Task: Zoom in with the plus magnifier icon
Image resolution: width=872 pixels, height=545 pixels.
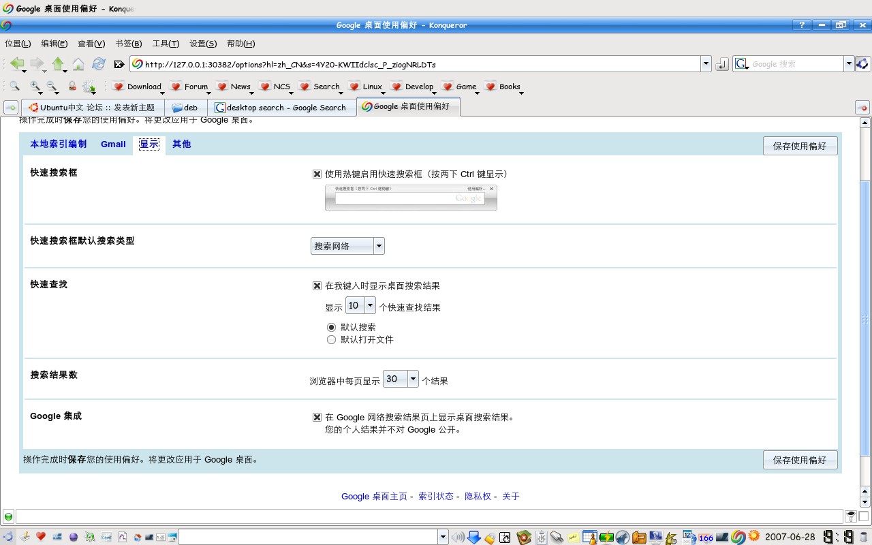Action: (x=35, y=87)
